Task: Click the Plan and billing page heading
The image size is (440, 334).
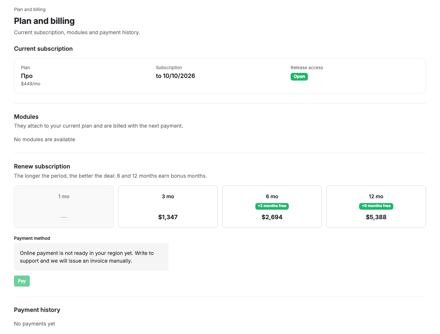Action: pyautogui.click(x=45, y=21)
